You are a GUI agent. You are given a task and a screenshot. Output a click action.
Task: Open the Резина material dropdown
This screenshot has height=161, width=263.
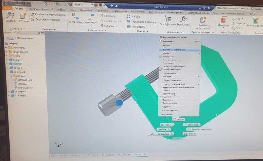tap(92, 5)
